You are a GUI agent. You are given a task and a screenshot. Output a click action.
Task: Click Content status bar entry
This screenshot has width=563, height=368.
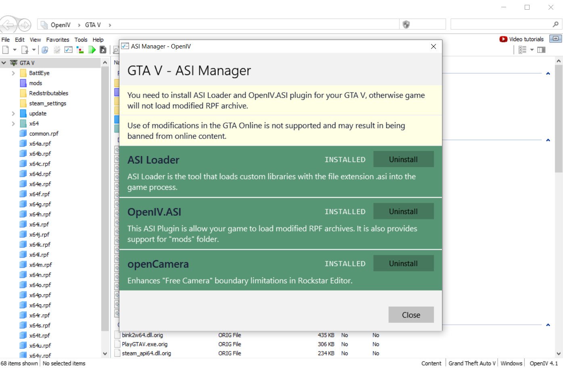click(x=431, y=364)
